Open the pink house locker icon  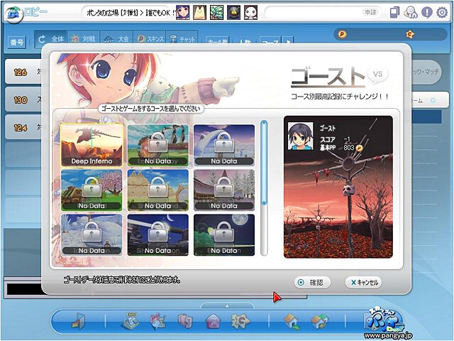click(213, 321)
